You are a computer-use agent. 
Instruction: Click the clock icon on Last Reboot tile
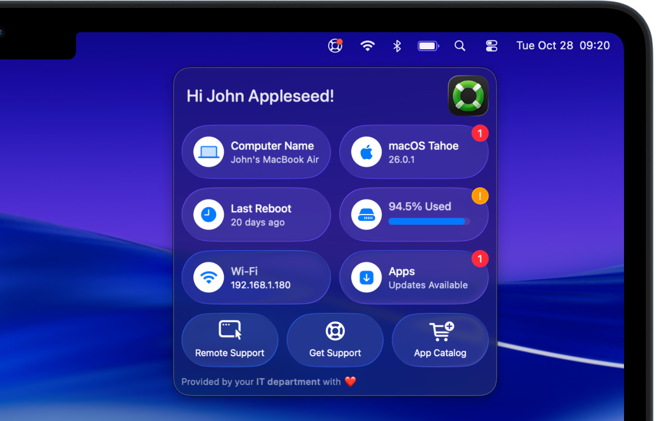208,214
